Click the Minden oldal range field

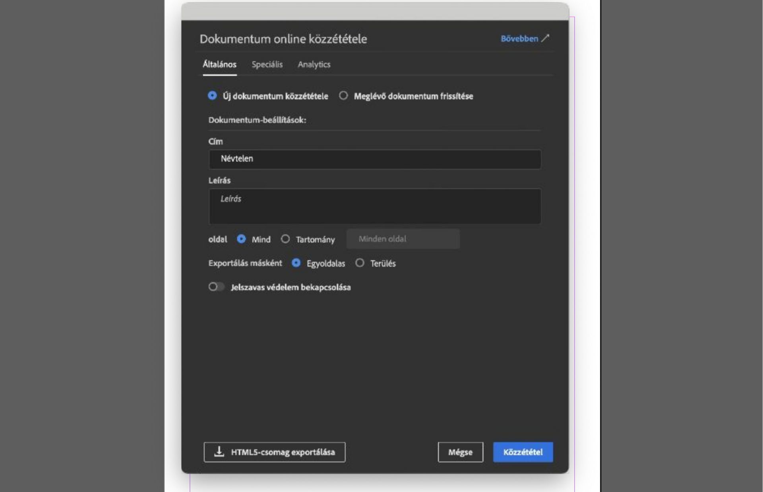403,239
